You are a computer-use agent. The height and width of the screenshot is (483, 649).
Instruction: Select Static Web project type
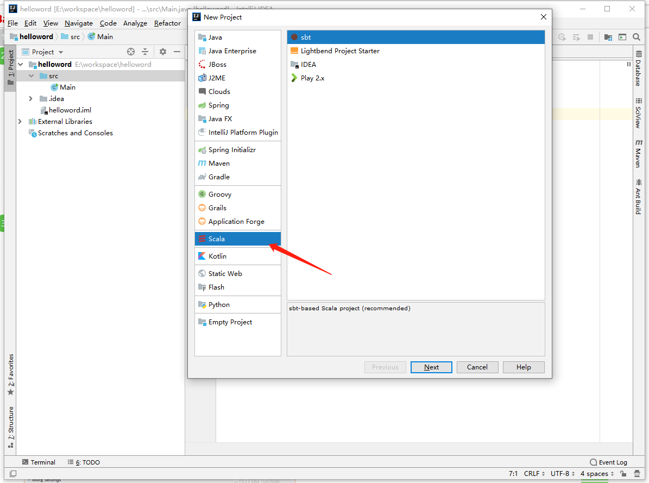click(237, 274)
